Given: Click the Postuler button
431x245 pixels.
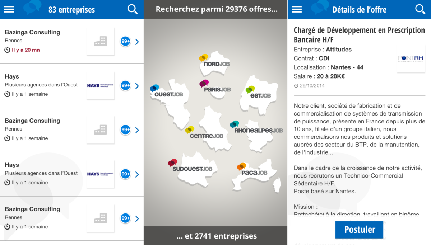Looking at the screenshot, I should (359, 230).
